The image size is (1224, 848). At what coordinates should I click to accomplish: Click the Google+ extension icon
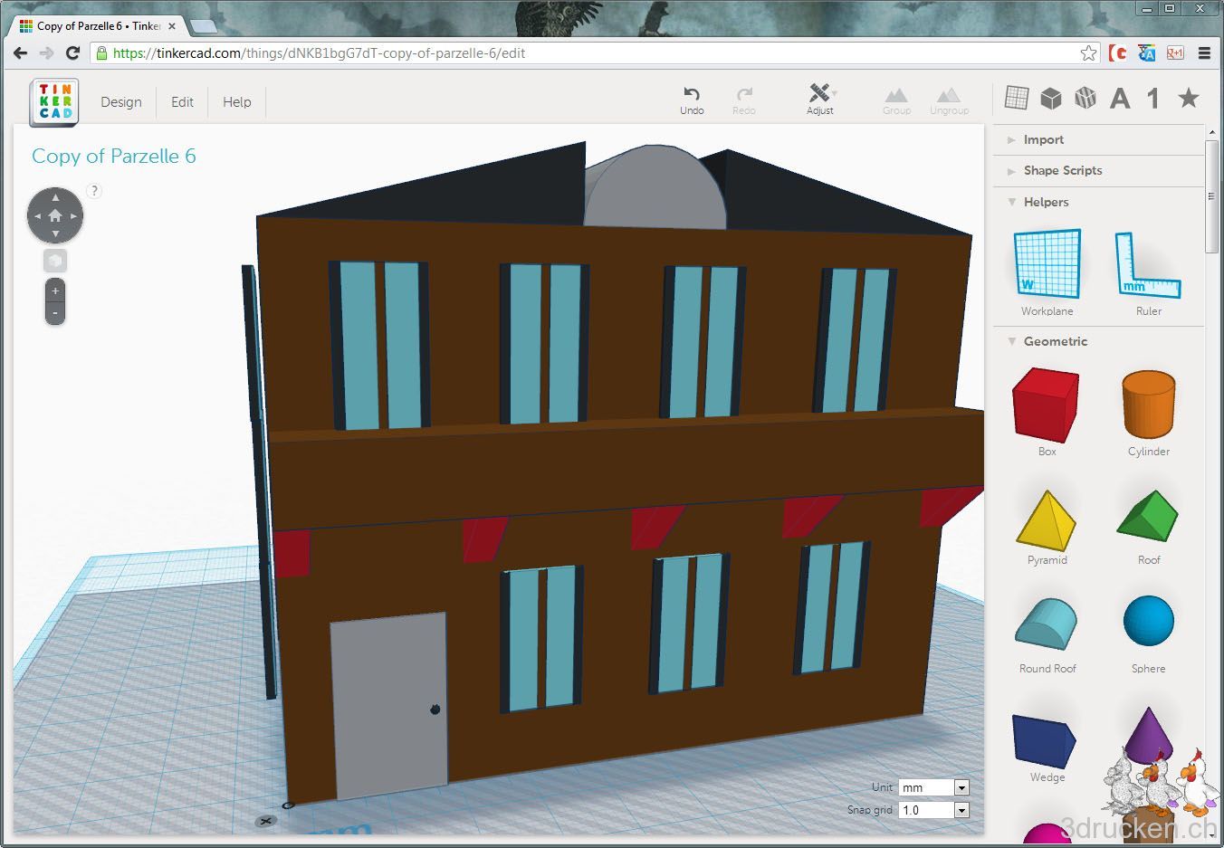(x=1175, y=53)
